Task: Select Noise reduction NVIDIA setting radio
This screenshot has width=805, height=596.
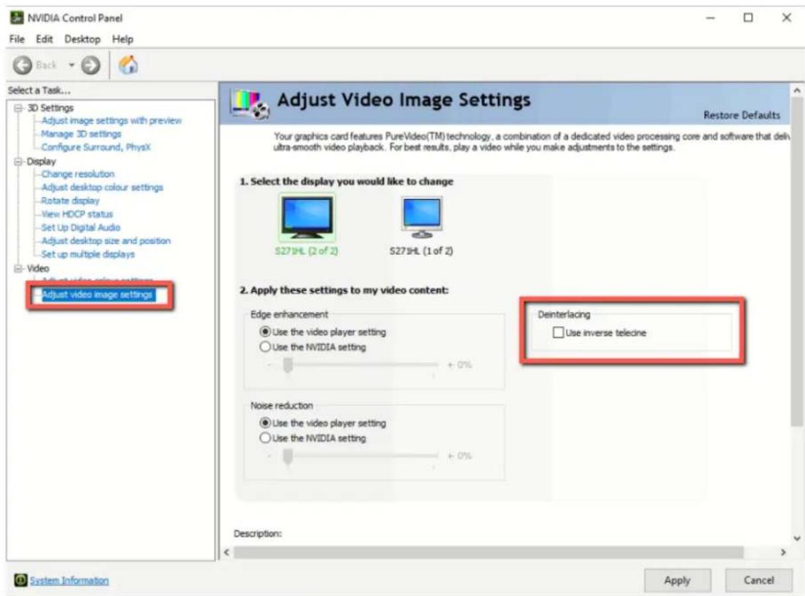Action: coord(266,438)
